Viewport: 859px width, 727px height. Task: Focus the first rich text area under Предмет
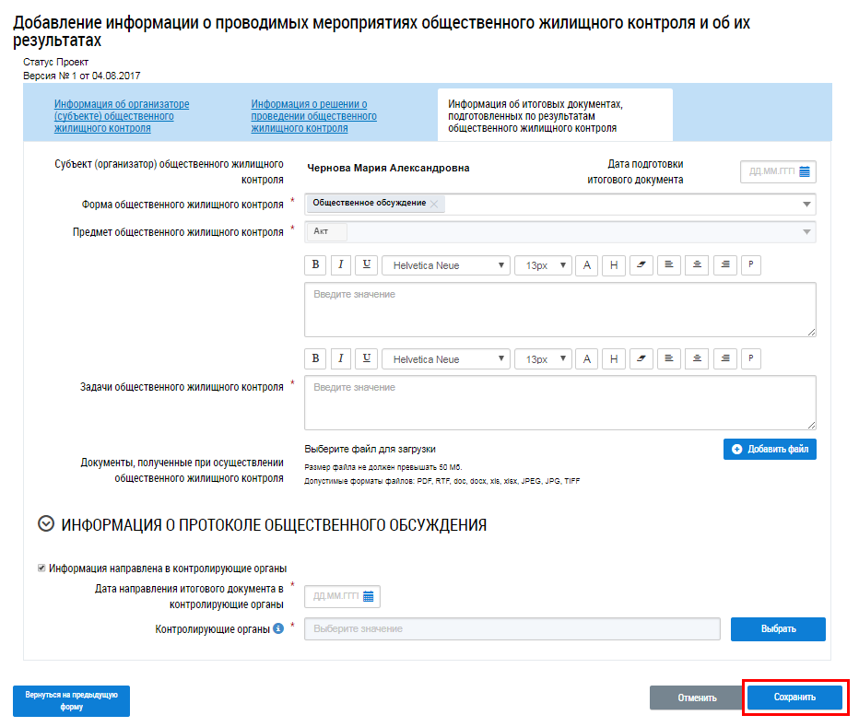tap(559, 310)
